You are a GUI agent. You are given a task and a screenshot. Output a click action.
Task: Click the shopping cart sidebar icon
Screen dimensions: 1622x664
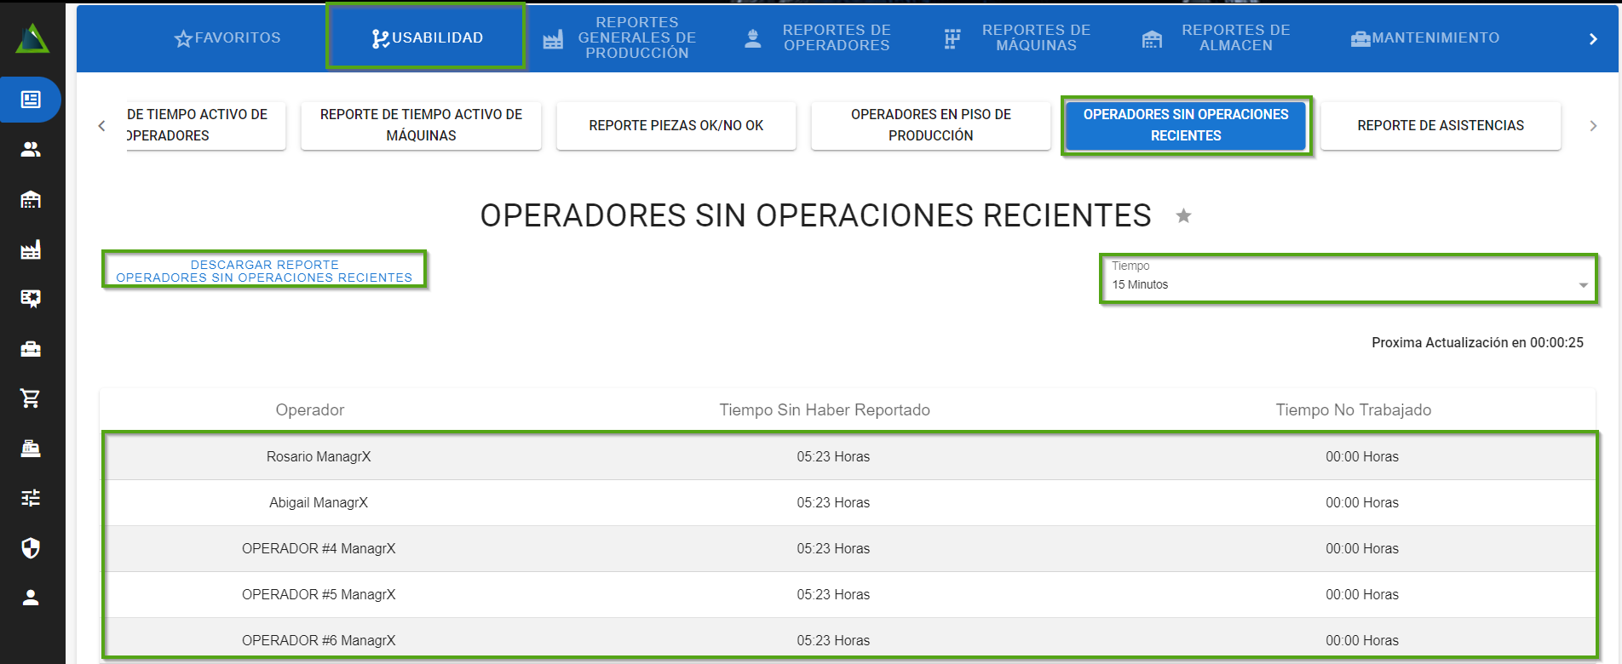(x=31, y=398)
